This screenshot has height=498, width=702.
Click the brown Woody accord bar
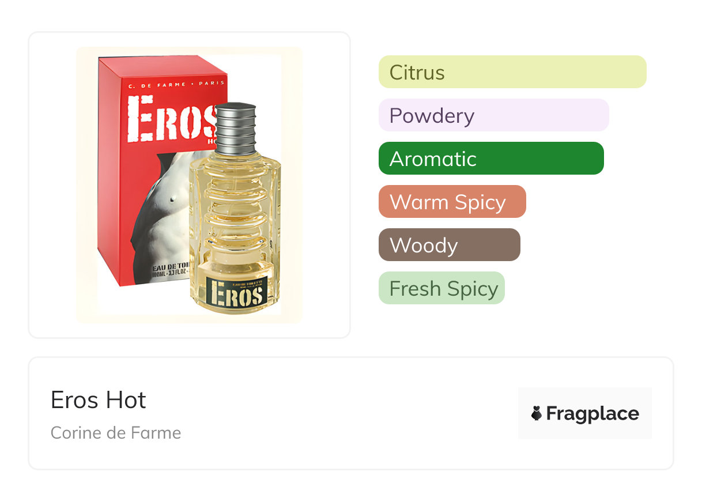(x=449, y=245)
